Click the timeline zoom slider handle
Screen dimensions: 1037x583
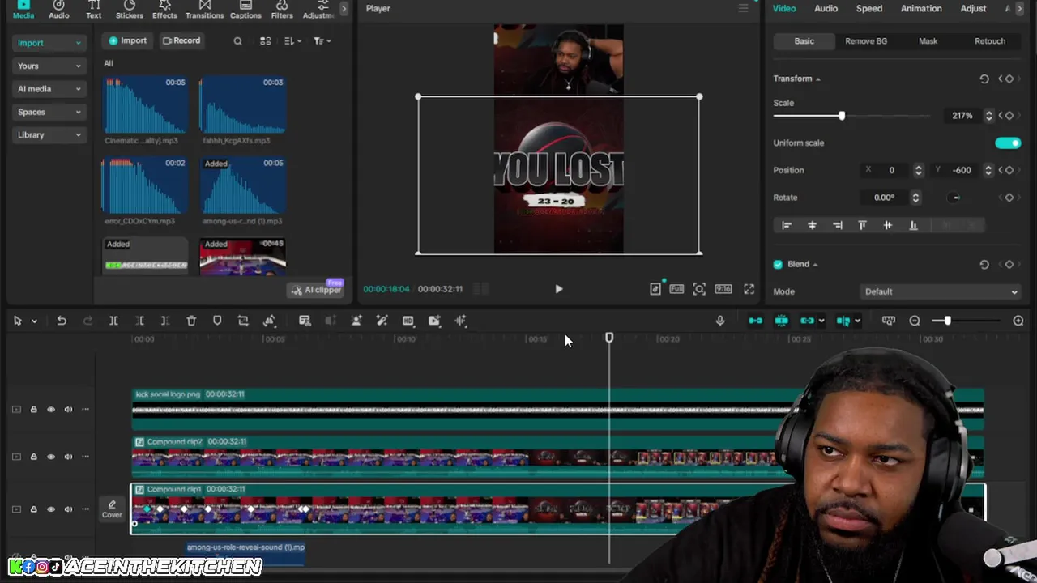pyautogui.click(x=947, y=321)
